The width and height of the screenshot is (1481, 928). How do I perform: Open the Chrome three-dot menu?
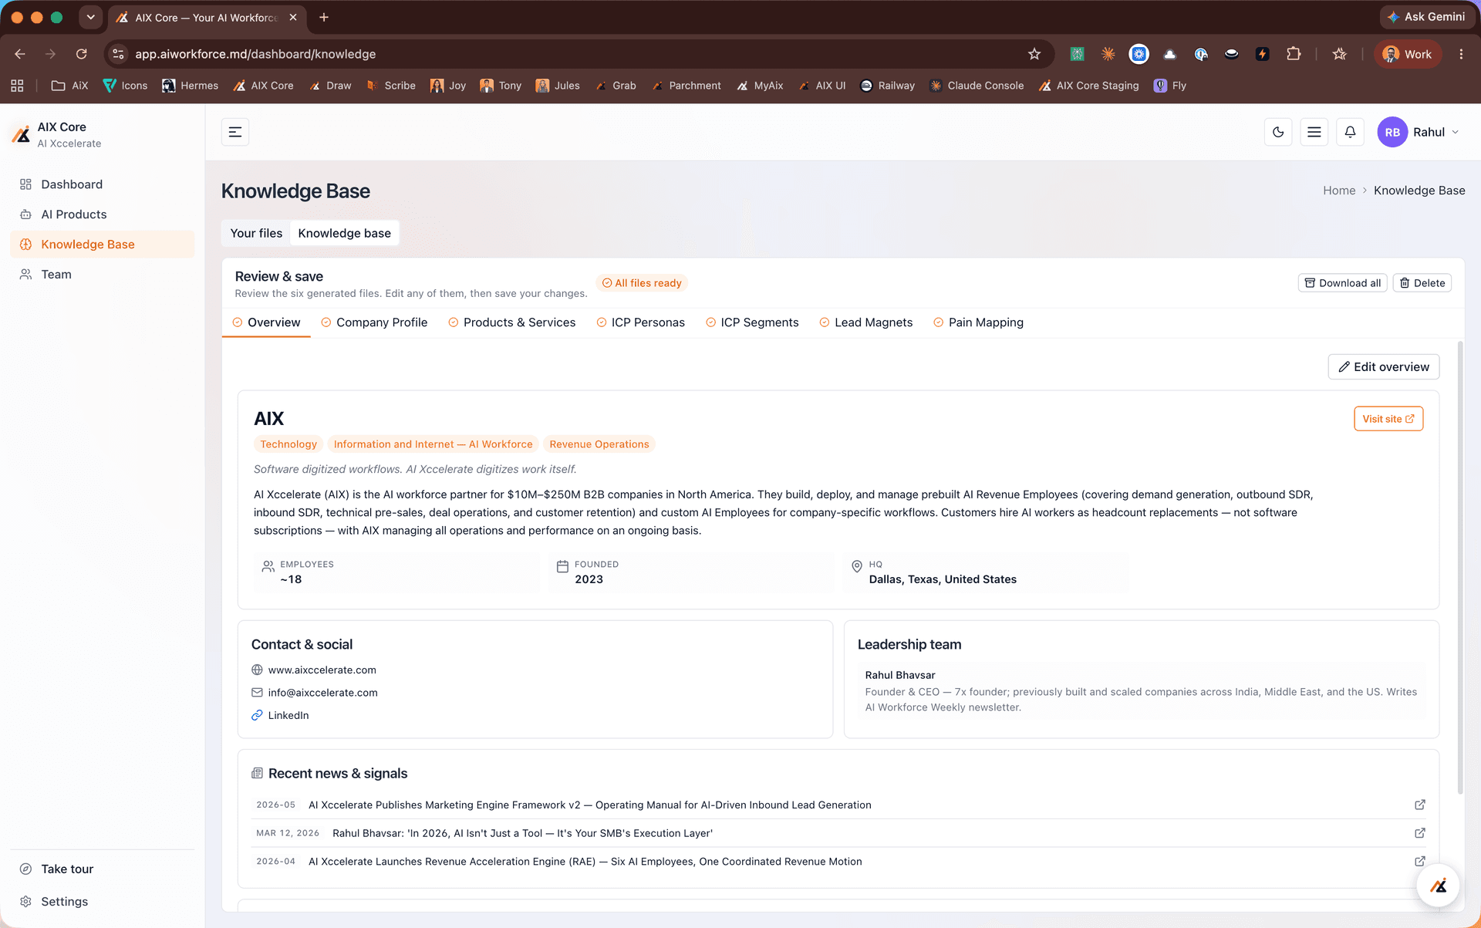coord(1461,54)
